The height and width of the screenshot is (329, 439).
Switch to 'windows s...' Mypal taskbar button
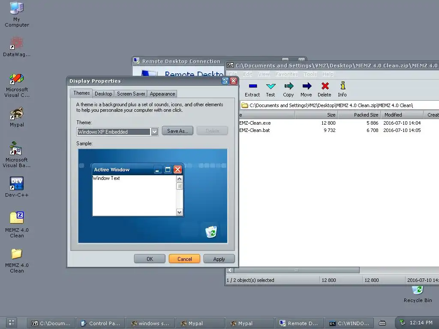(x=150, y=323)
